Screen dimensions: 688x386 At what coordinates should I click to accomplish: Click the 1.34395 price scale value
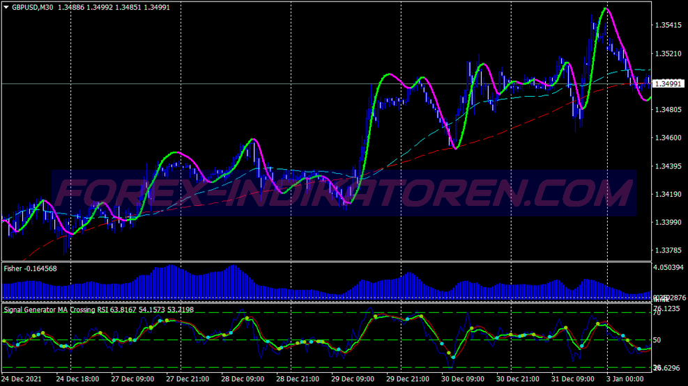pyautogui.click(x=668, y=166)
